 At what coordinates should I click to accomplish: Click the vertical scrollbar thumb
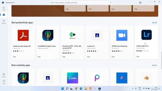tap(161, 60)
